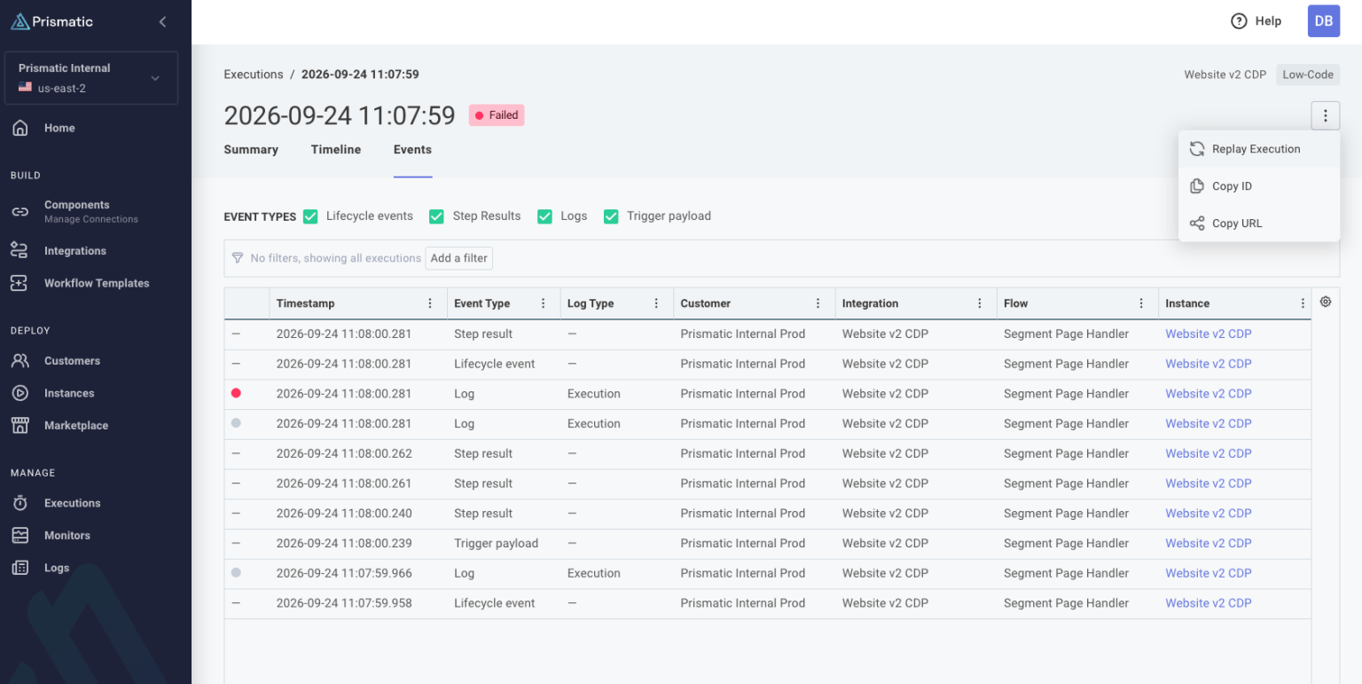Open the DB user avatar menu
Viewport: 1362px width, 684px height.
point(1324,21)
